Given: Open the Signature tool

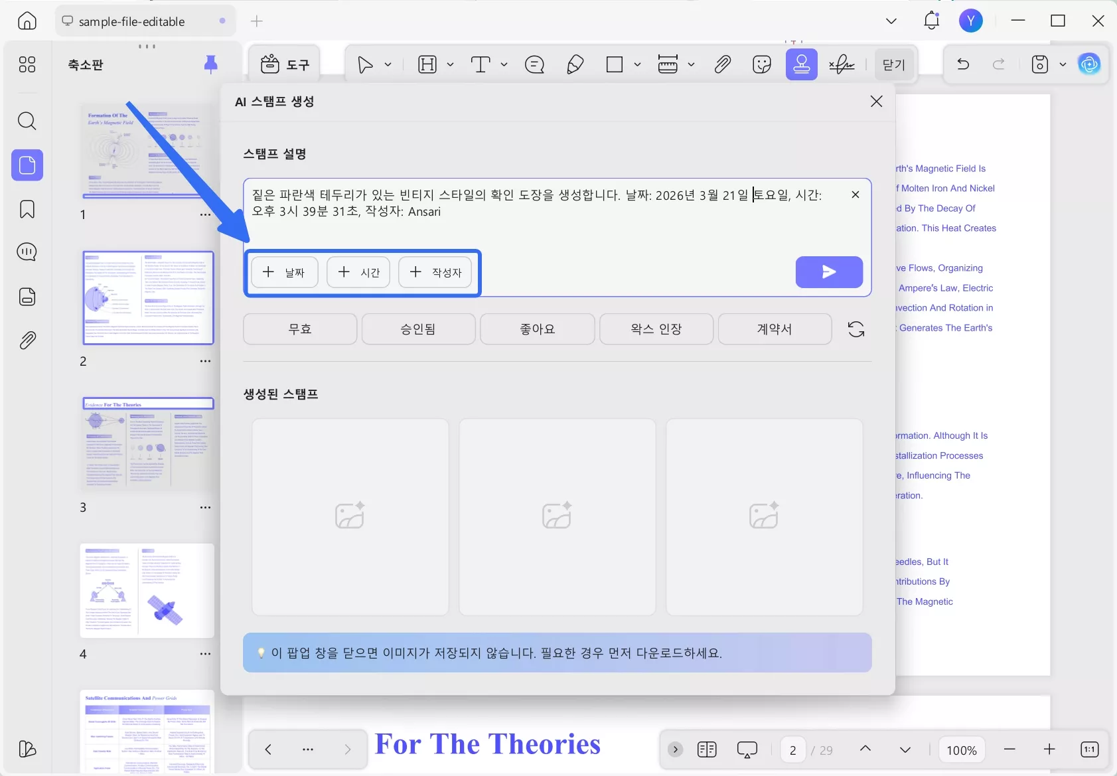Looking at the screenshot, I should tap(842, 64).
